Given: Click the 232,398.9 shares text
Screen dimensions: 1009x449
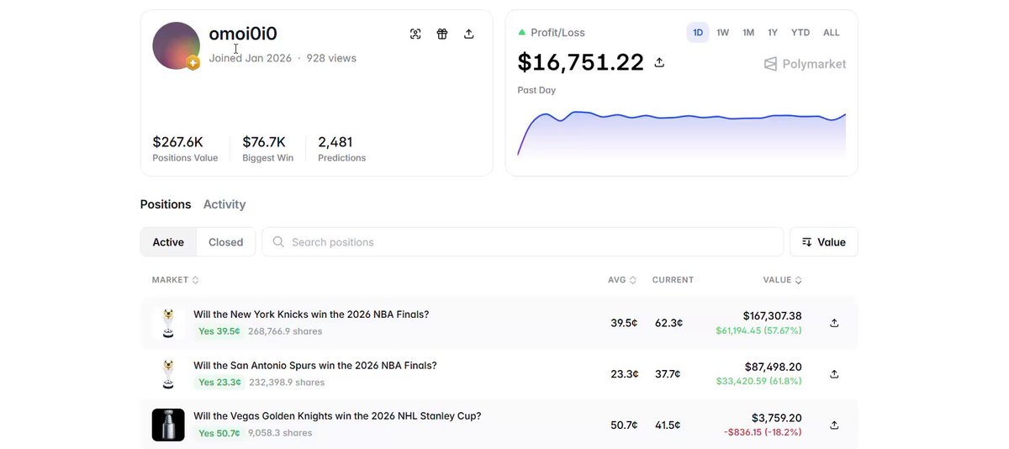Looking at the screenshot, I should (x=287, y=383).
